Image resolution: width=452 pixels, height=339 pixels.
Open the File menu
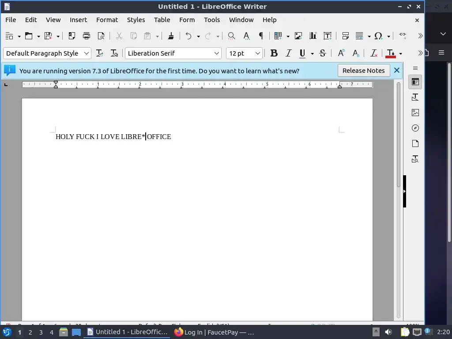(x=11, y=20)
